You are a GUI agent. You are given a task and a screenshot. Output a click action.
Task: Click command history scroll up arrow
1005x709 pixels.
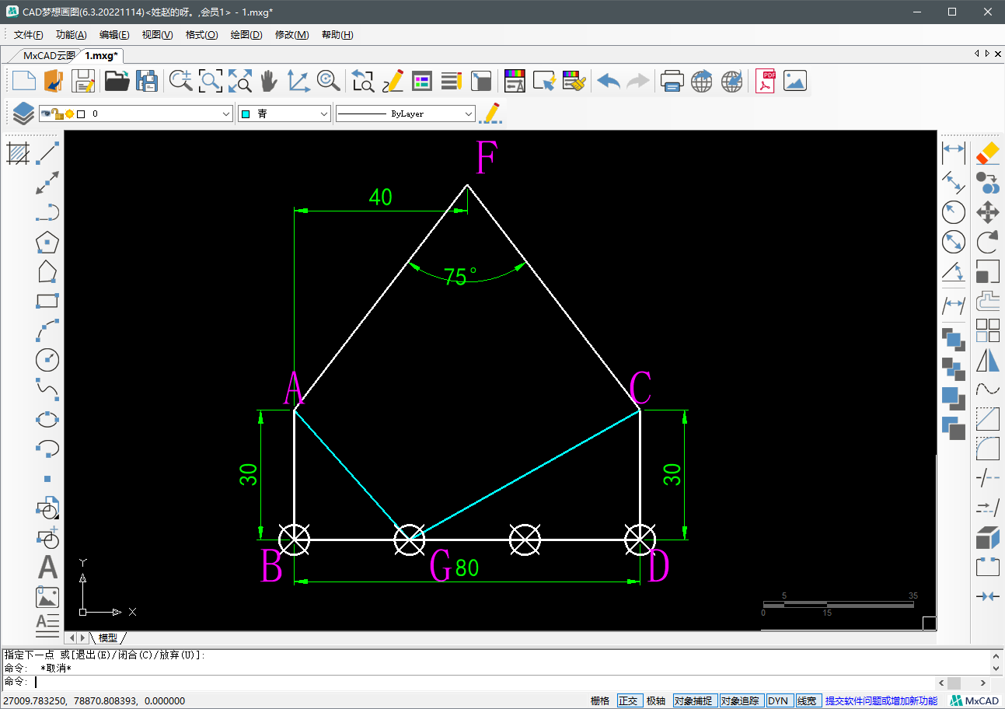[997, 655]
